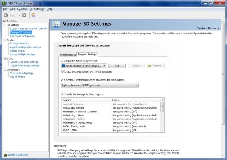Image resolution: width=227 pixels, height=160 pixels.
Task: Collapse the 3D Settings tree node
Action: [5, 25]
